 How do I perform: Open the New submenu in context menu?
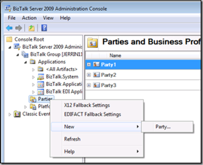(97, 127)
